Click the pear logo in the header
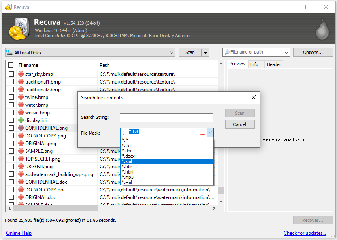The image size is (337, 240). point(322,29)
